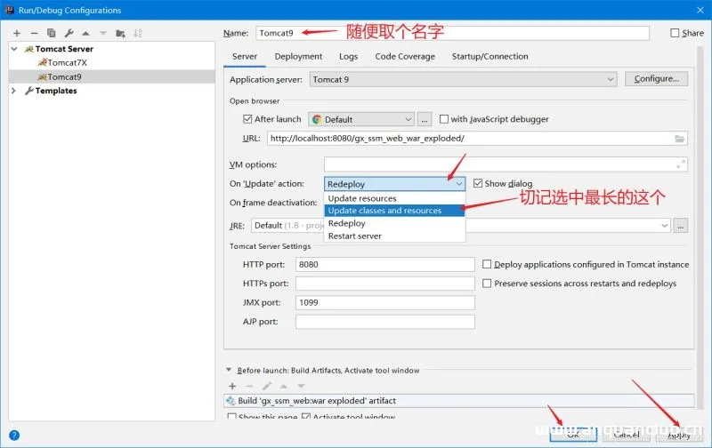
Task: Create new folder icon in configurations toolbar
Action: 120,33
